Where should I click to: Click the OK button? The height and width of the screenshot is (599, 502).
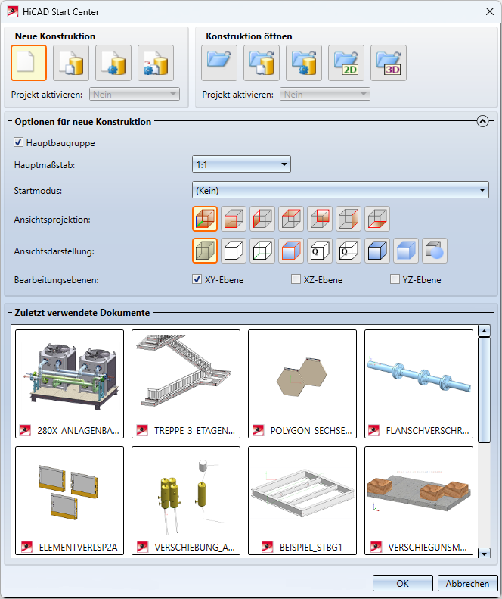coord(403,583)
